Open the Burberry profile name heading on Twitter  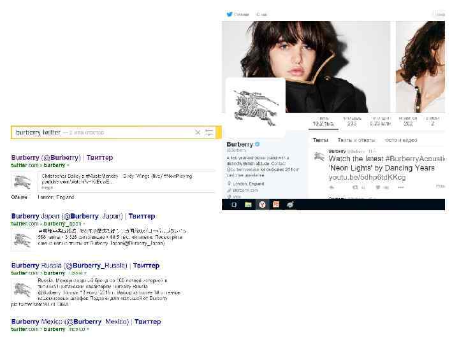coord(240,144)
